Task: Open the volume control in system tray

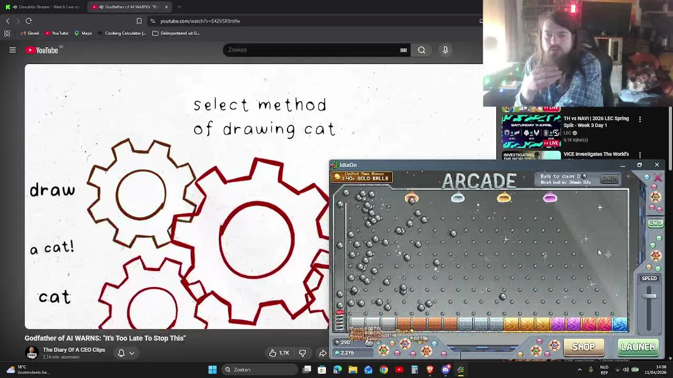Action: pyautogui.click(x=626, y=370)
